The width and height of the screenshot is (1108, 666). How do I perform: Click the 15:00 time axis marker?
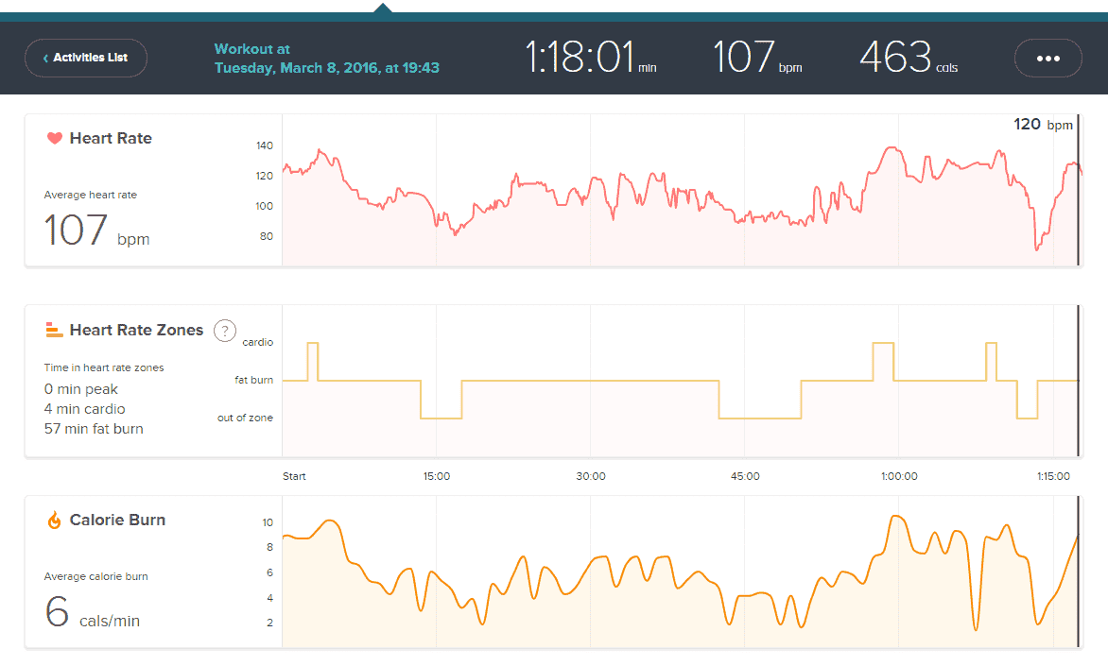click(x=436, y=476)
